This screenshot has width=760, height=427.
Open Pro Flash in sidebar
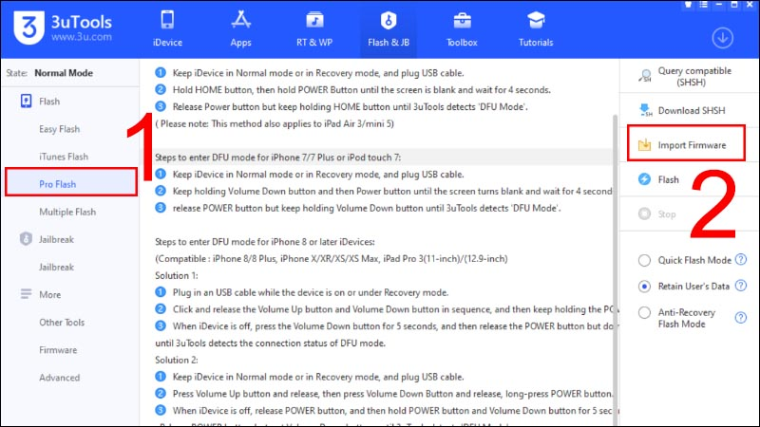coord(57,184)
